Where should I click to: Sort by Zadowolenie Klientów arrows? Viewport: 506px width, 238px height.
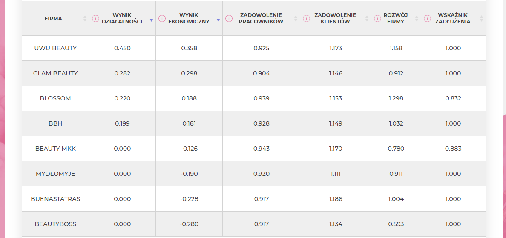click(x=367, y=19)
